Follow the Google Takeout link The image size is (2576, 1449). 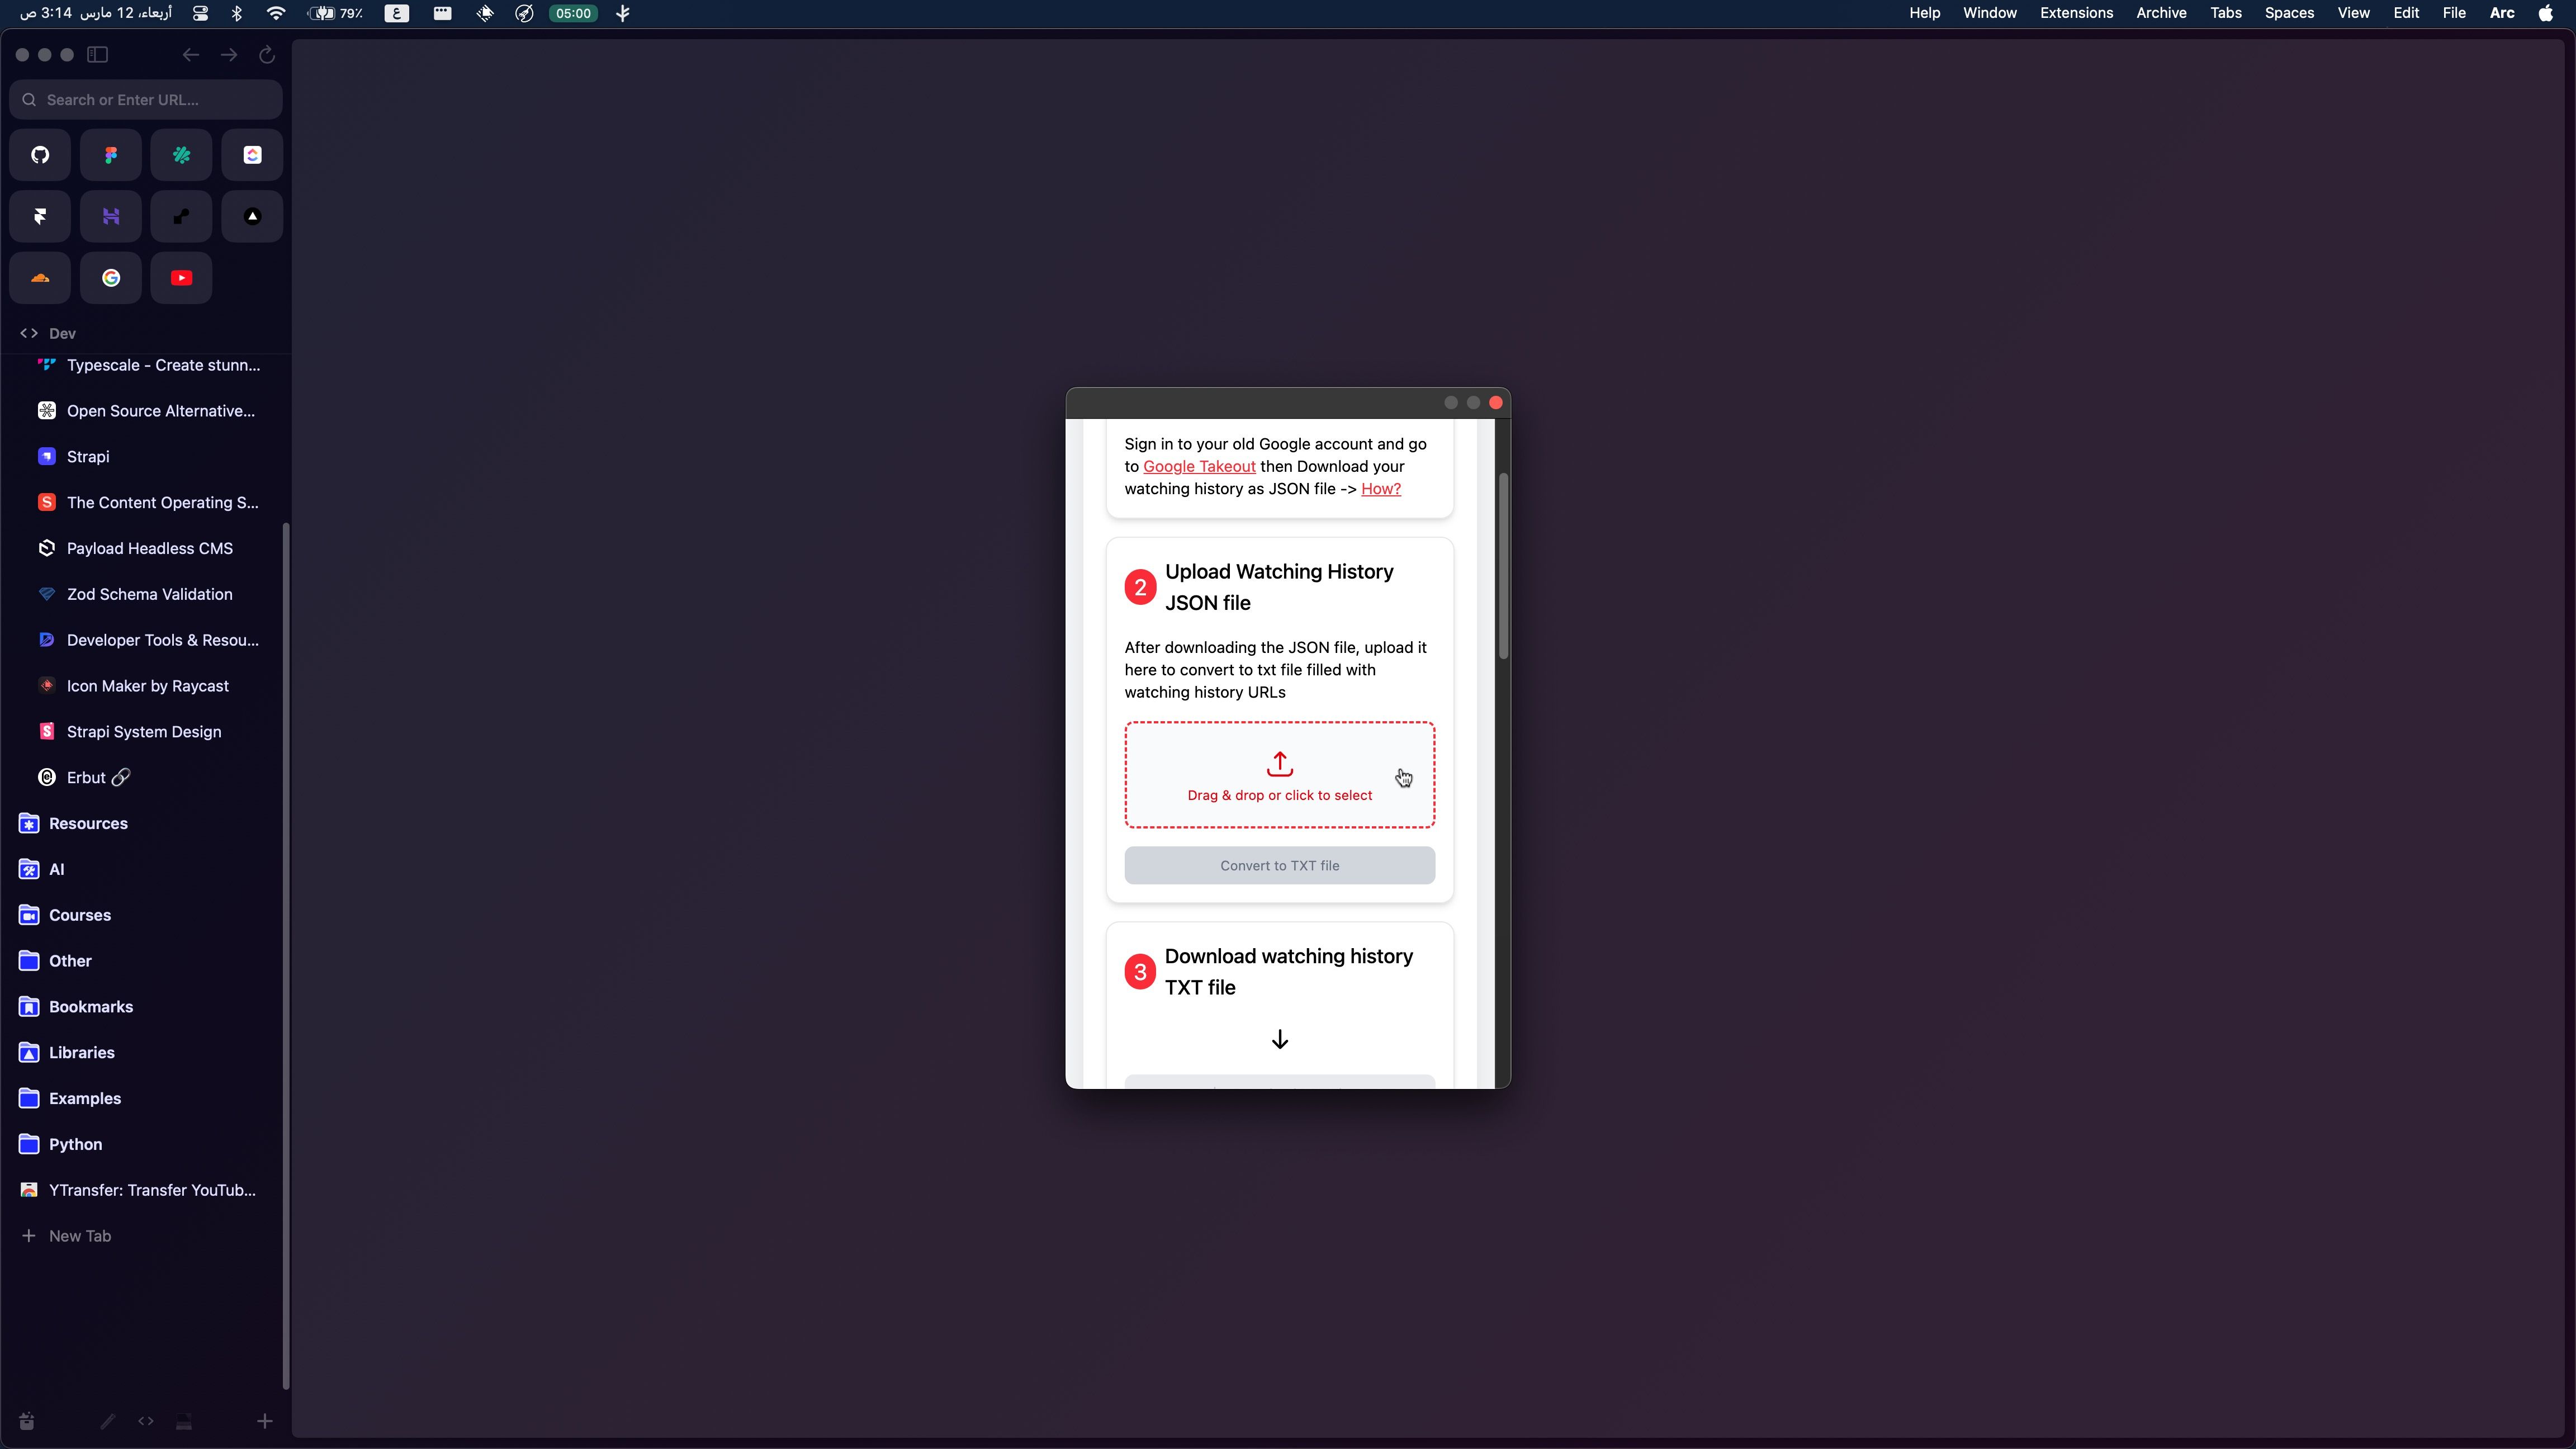(1198, 466)
